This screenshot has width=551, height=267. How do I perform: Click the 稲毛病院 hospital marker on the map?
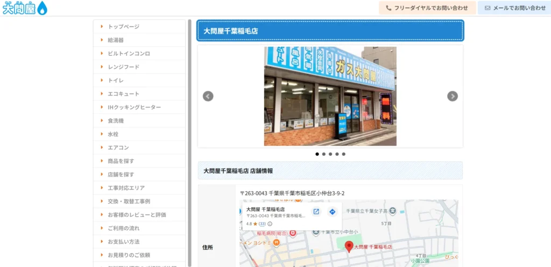[293, 233]
